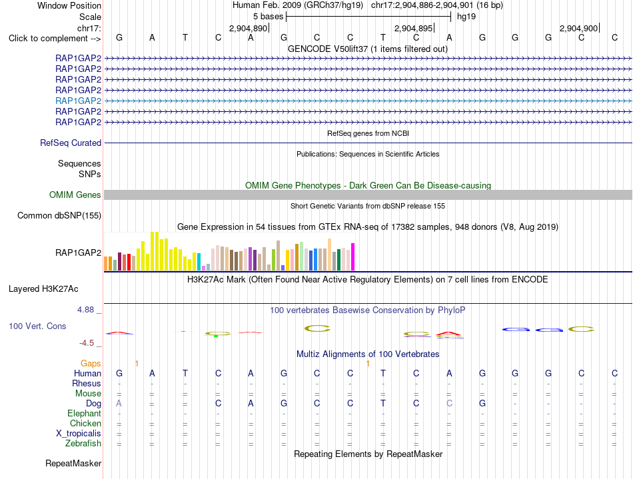633x479 pixels.
Task: Click the chr17: ruler label
Action: click(89, 28)
